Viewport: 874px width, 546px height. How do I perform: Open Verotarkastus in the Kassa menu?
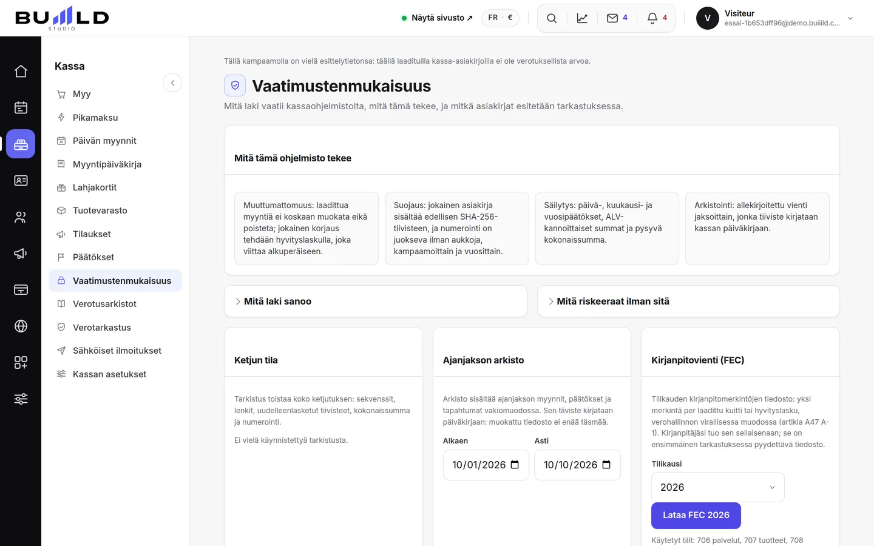click(x=115, y=328)
